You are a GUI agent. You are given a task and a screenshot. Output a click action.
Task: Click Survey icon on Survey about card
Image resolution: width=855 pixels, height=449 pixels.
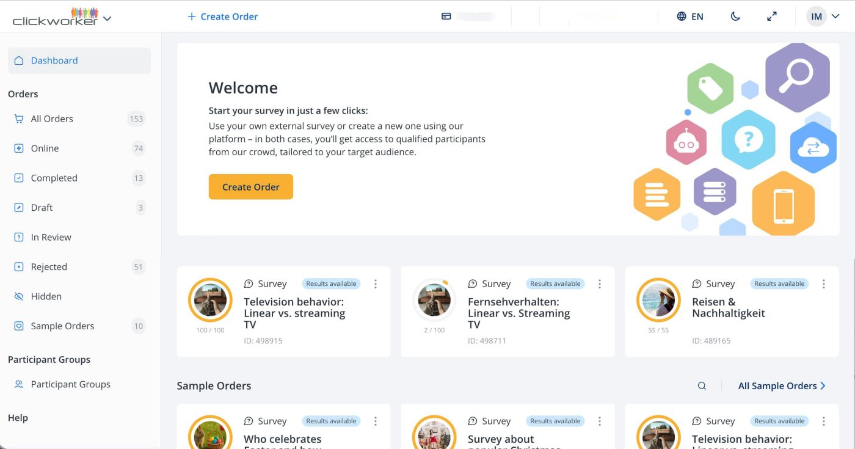click(x=473, y=422)
